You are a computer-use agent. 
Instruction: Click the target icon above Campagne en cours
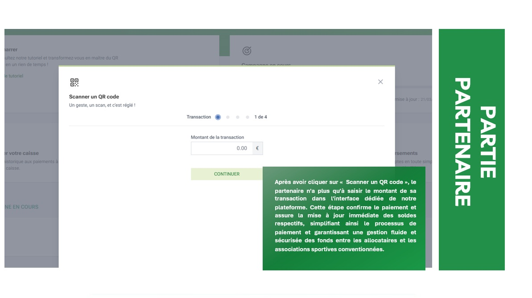(x=247, y=51)
